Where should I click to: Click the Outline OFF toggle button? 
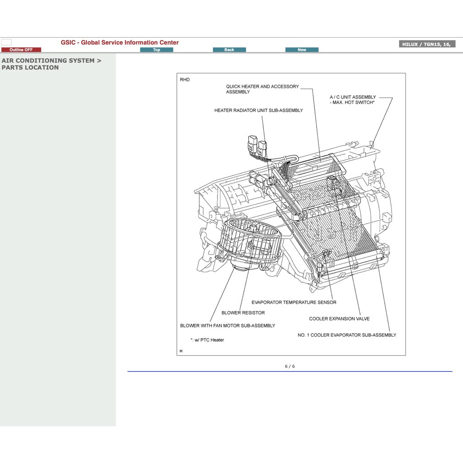[x=22, y=50]
